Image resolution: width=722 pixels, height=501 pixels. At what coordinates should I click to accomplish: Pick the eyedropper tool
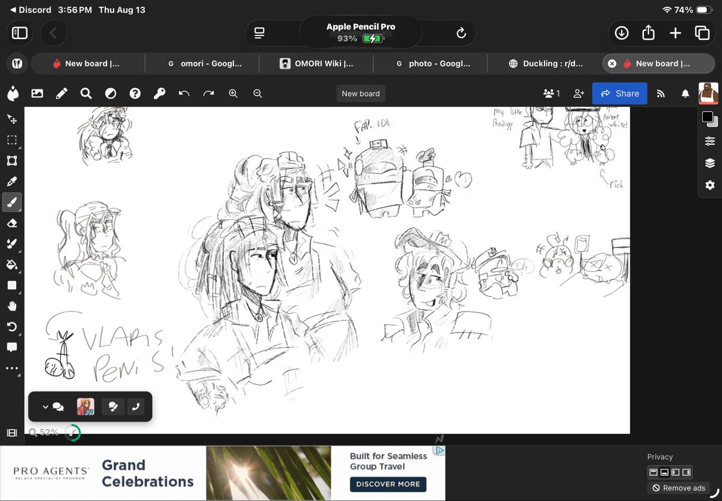pos(11,181)
